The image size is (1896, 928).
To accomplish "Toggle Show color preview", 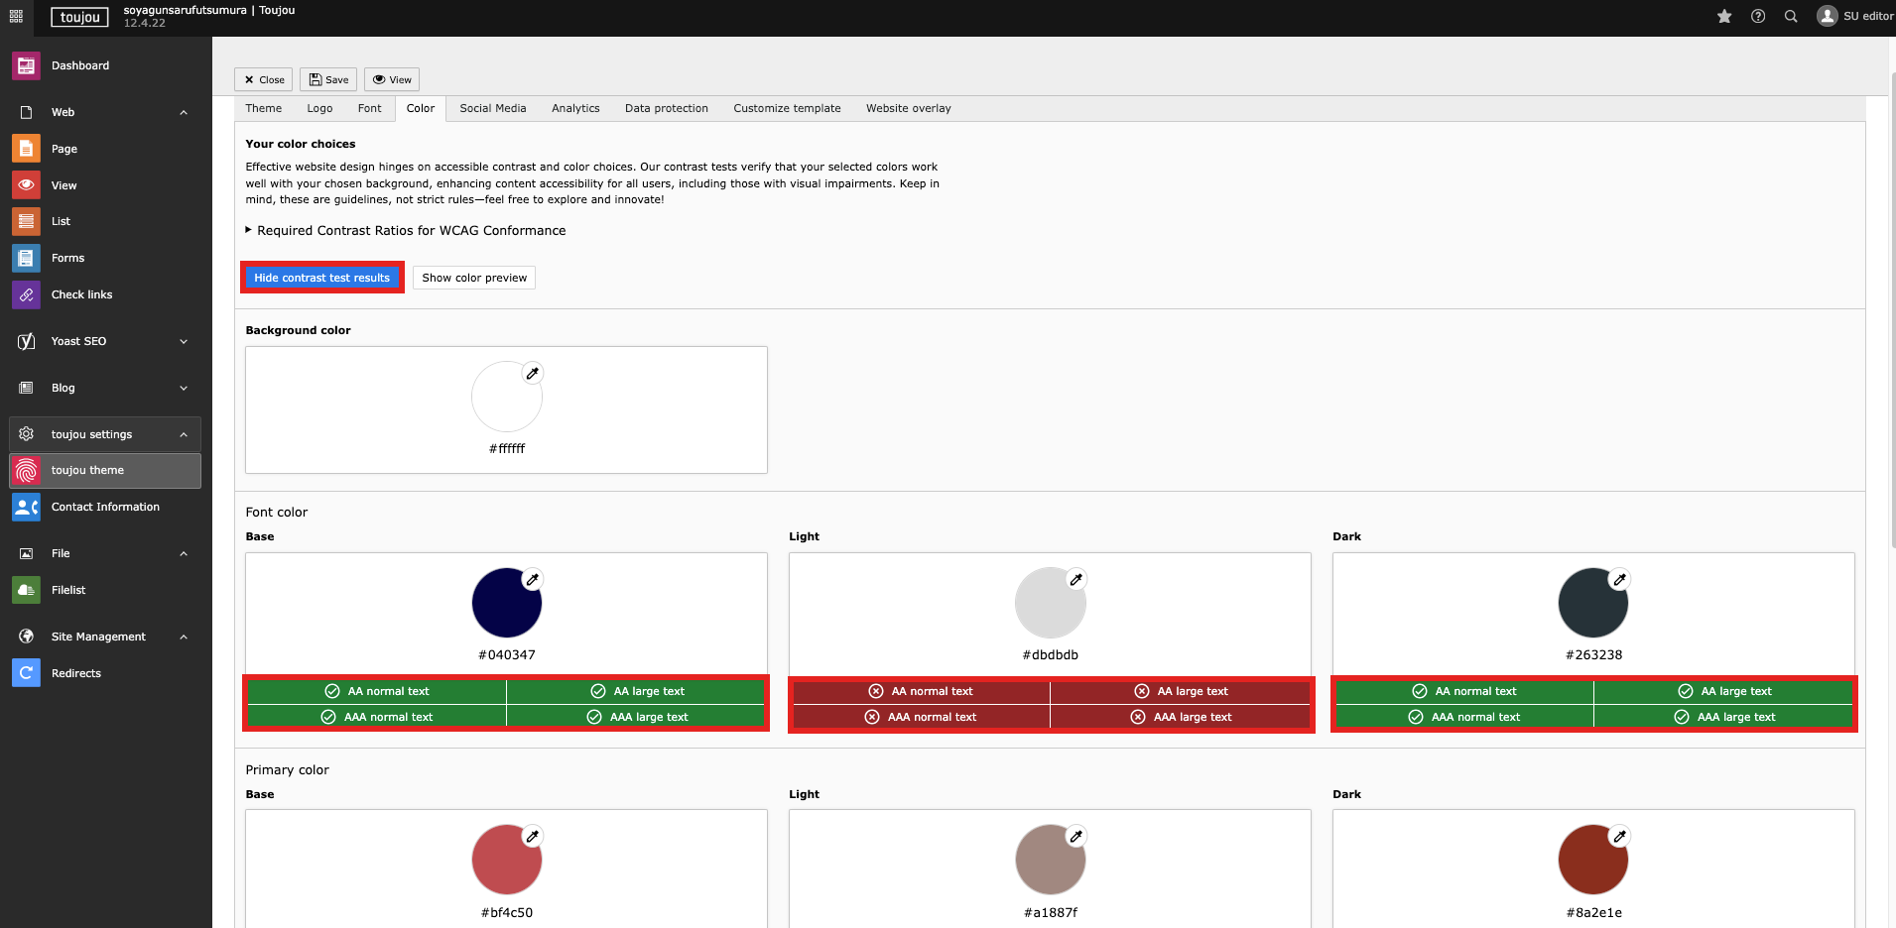I will (x=474, y=278).
